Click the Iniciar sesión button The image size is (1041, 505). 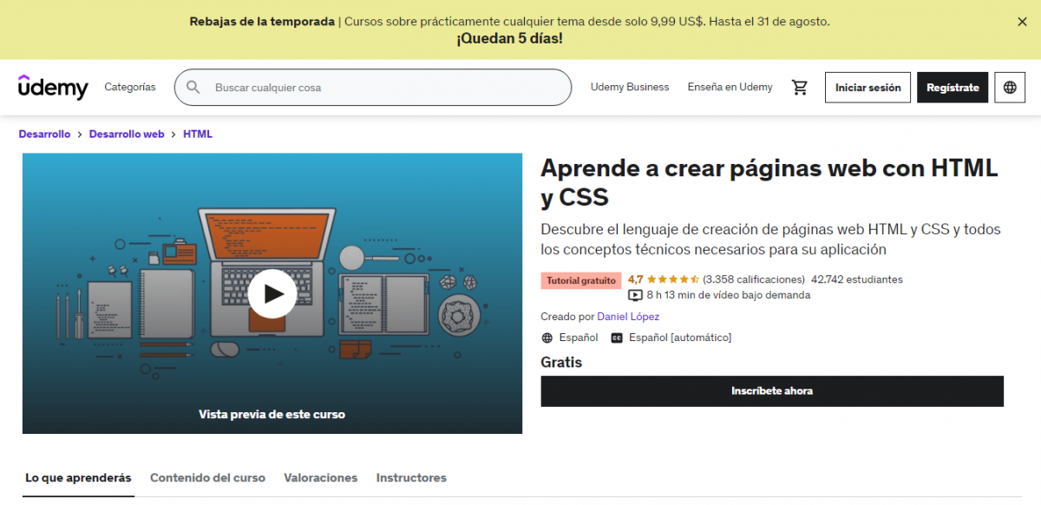[x=867, y=88]
